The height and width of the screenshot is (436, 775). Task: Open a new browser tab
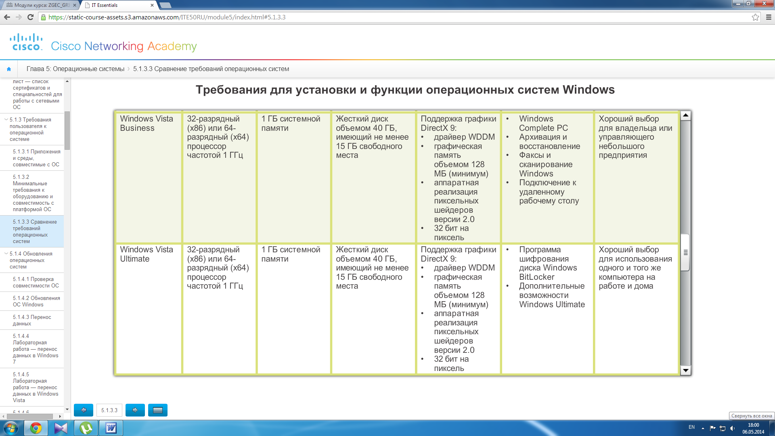point(165,5)
